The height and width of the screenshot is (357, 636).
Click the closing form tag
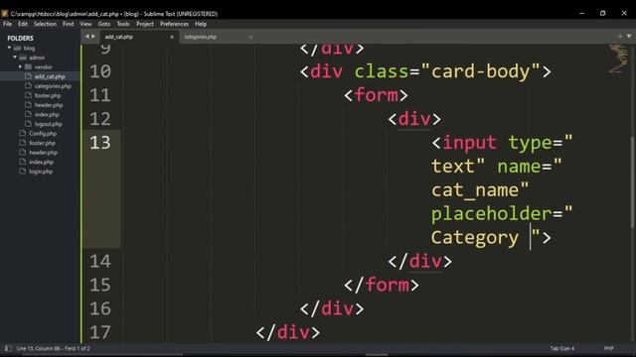[382, 285]
